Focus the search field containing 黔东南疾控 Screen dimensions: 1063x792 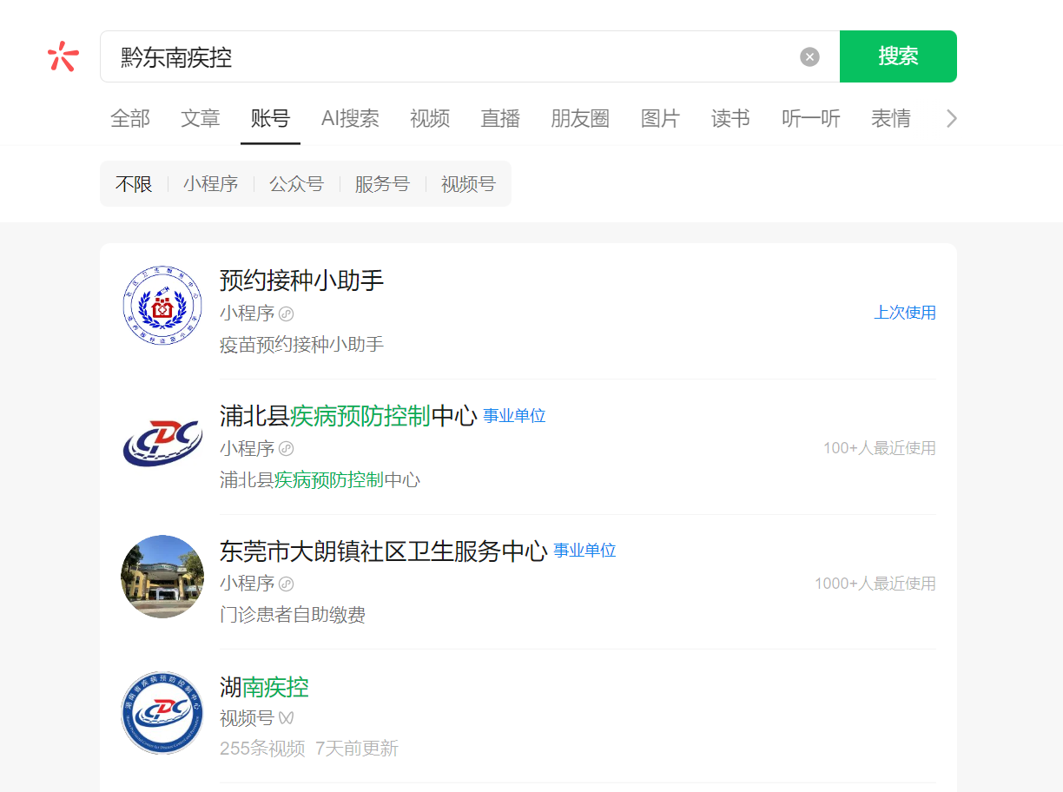(x=470, y=56)
